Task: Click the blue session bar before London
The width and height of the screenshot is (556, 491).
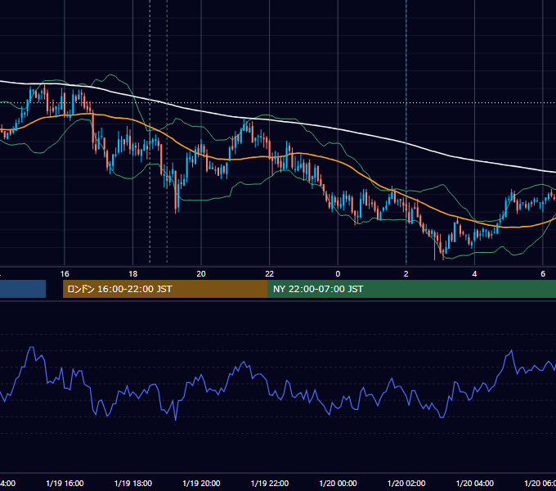Action: click(x=23, y=289)
